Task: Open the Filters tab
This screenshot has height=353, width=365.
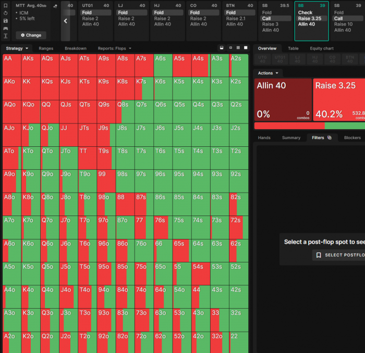Action: pos(321,137)
